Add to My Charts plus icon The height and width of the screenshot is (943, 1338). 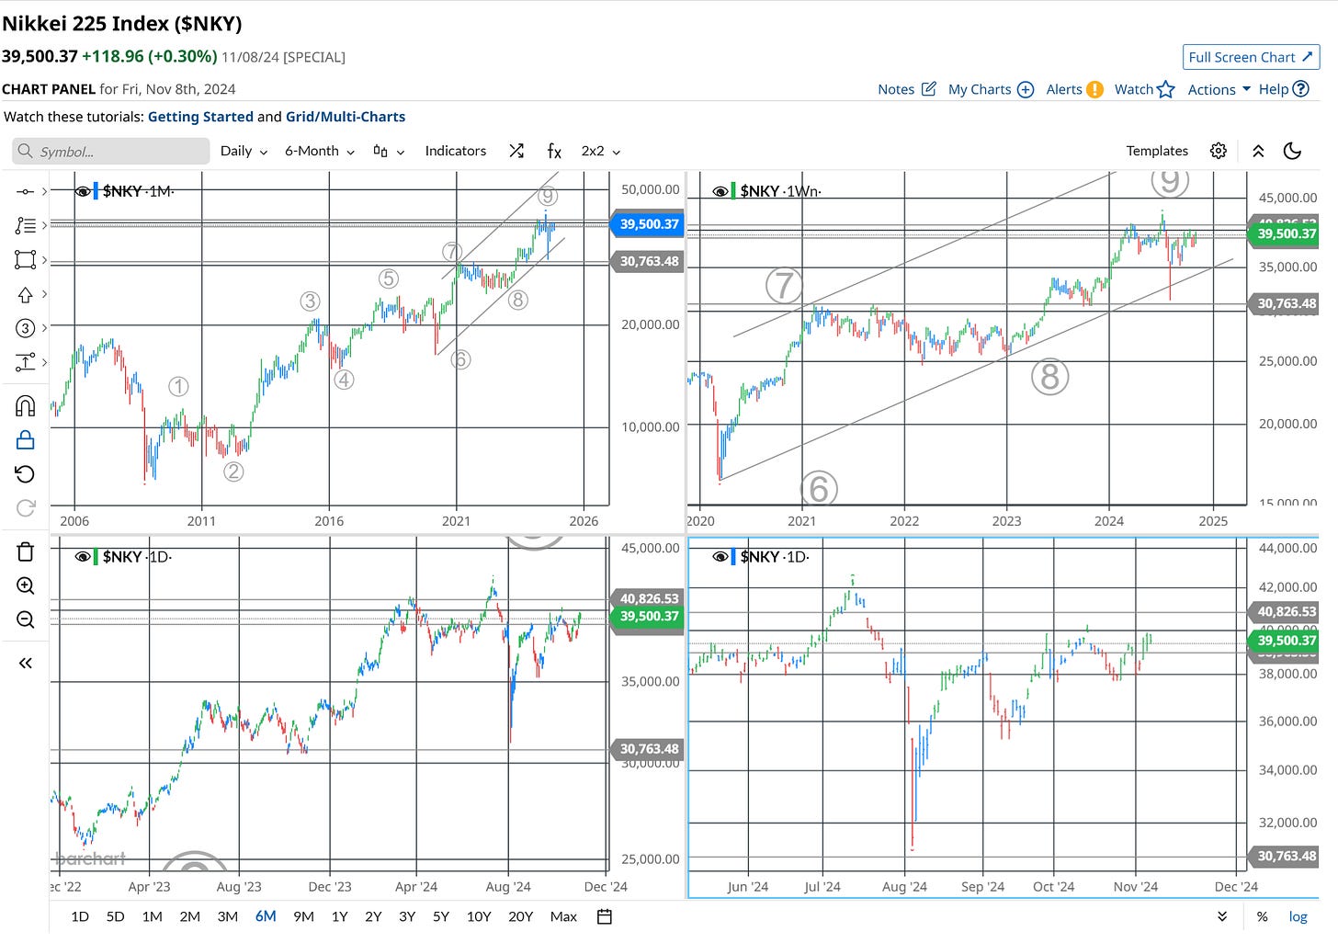click(x=1026, y=89)
